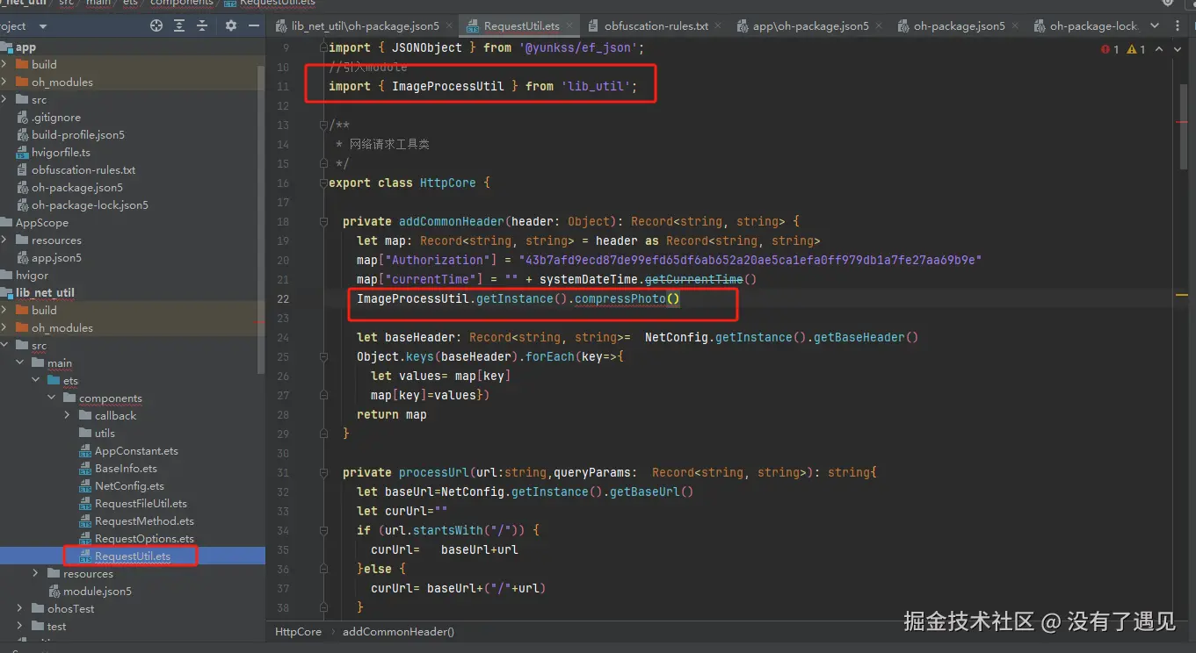Image resolution: width=1196 pixels, height=653 pixels.
Task: Open build-profile.json5 in project tree
Action: (78, 134)
